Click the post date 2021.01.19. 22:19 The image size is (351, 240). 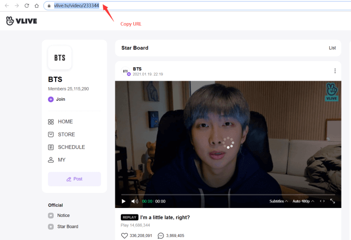pos(148,74)
